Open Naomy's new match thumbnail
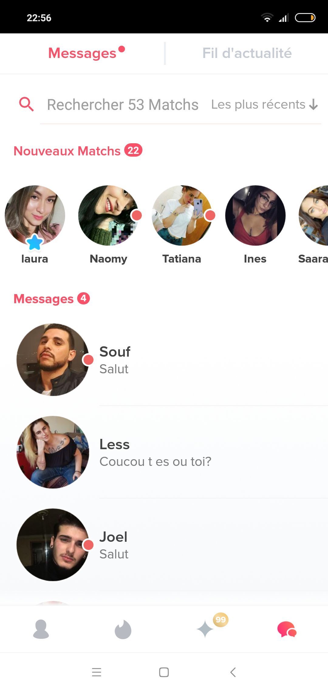This screenshot has height=692, width=328. [x=108, y=215]
